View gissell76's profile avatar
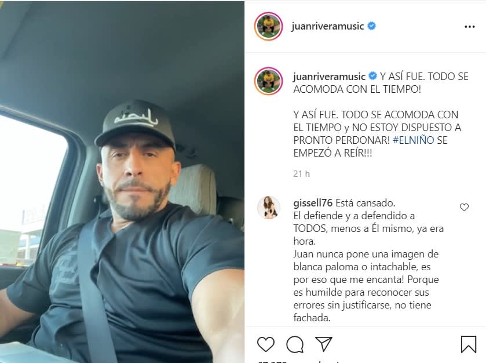The image size is (486, 363). point(269,208)
